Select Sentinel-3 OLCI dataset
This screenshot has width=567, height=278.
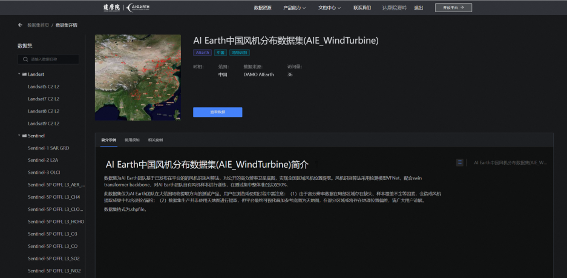click(x=44, y=172)
